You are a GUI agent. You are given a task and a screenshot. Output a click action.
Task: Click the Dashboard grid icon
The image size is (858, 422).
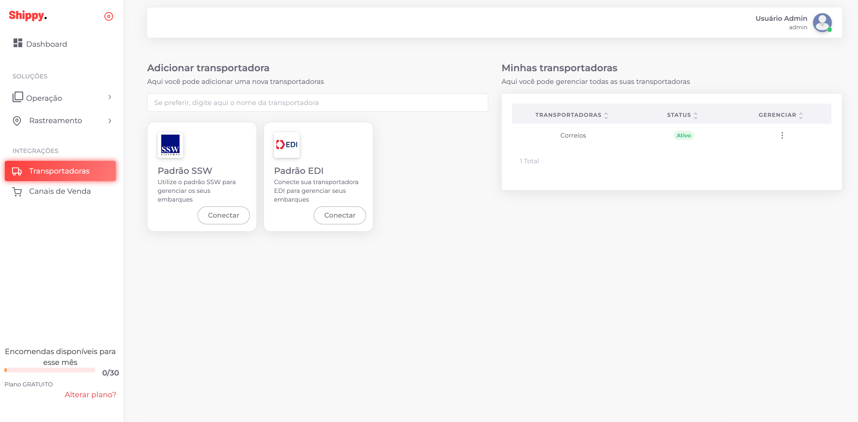coord(18,43)
